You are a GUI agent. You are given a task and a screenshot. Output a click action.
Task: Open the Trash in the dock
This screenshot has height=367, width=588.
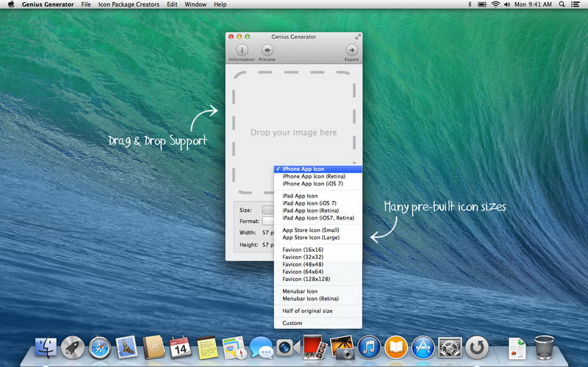click(x=545, y=346)
